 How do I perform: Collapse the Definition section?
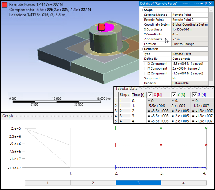click(x=141, y=49)
